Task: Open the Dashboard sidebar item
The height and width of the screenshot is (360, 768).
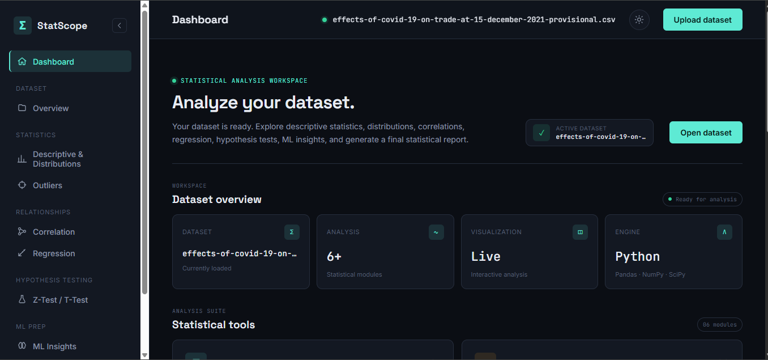Action: pyautogui.click(x=70, y=61)
